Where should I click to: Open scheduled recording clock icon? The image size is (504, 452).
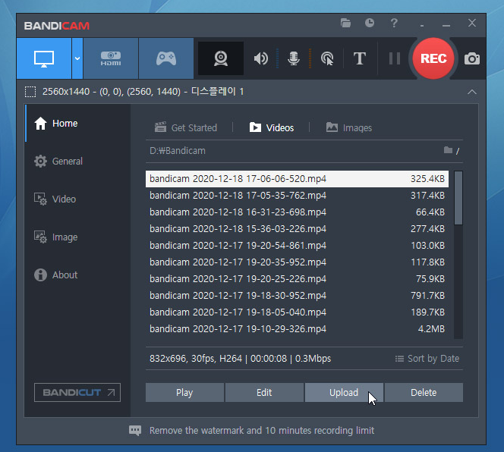370,23
